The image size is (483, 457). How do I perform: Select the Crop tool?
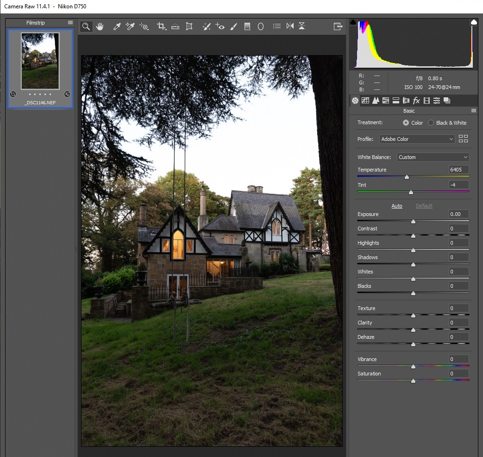click(161, 26)
